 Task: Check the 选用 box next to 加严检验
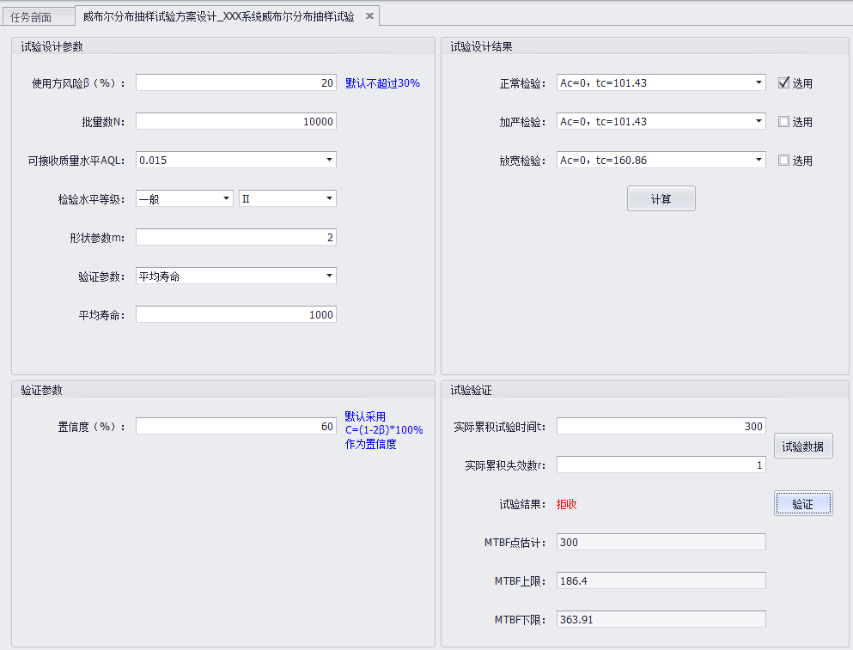783,121
